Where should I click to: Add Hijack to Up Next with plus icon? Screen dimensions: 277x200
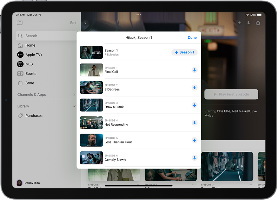(239, 23)
